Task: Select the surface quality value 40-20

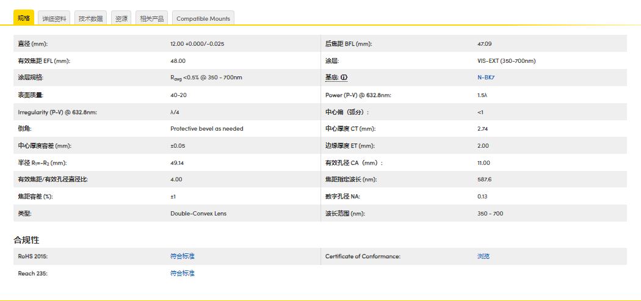Action: 178,95
